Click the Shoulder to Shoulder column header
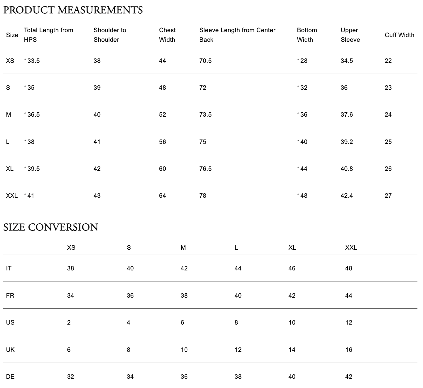 [110, 35]
